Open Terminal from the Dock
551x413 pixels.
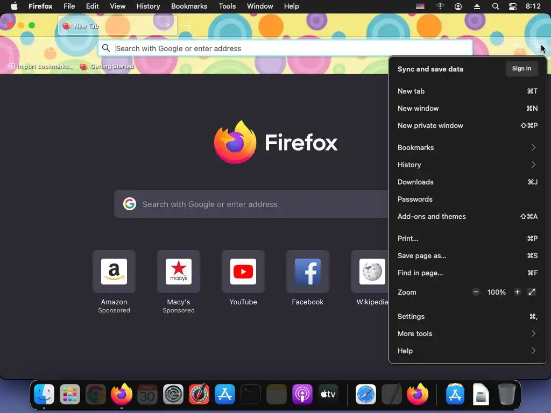251,394
